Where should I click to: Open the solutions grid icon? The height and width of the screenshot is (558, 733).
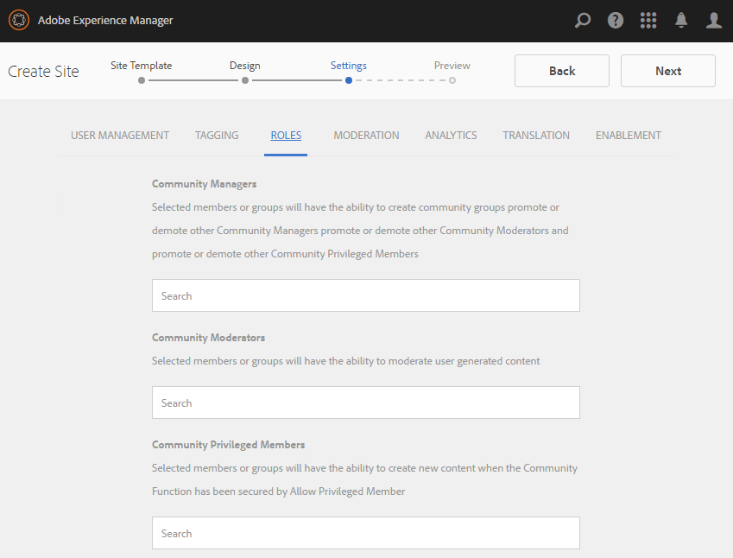click(648, 20)
